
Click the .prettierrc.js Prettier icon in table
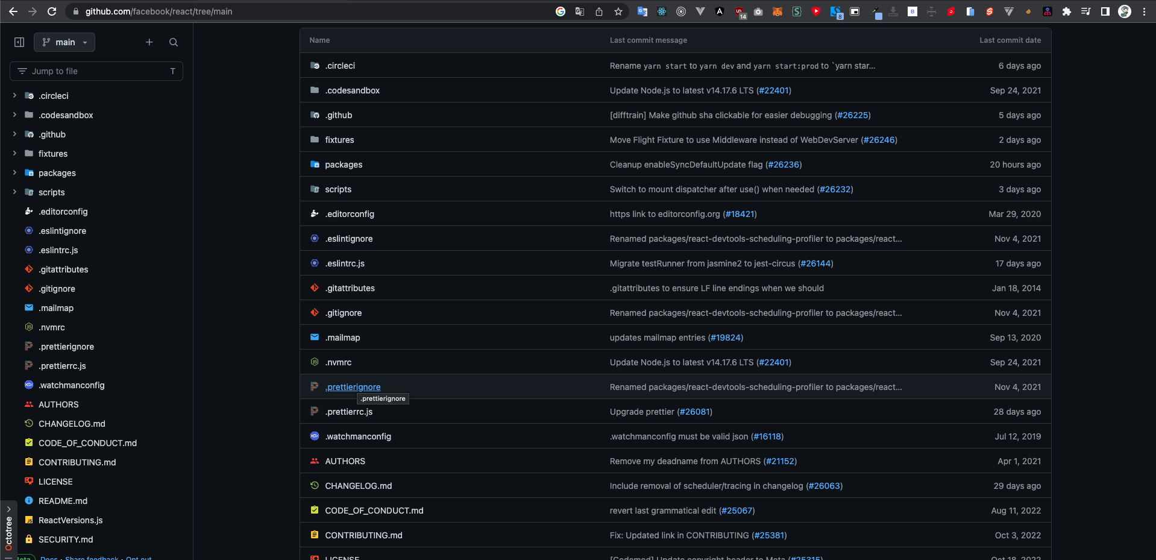click(315, 412)
